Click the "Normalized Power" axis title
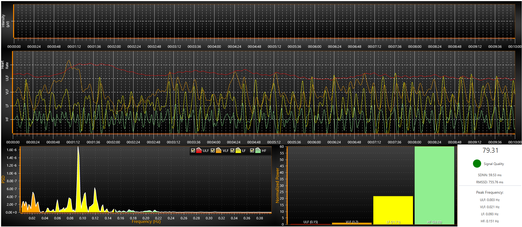Viewport: 522px width, 227px height. pyautogui.click(x=277, y=185)
